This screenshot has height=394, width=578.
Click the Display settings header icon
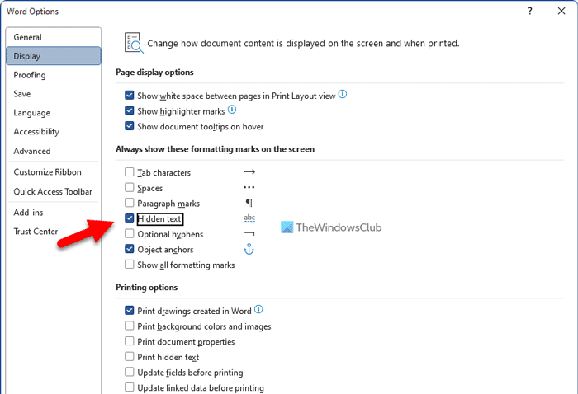[x=132, y=43]
